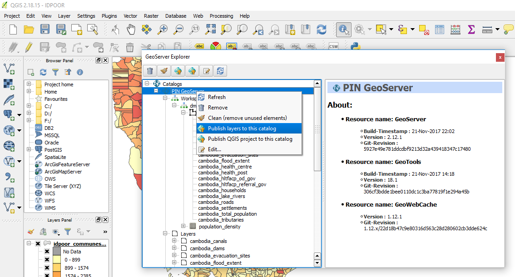Toggle visibility of idpoor_communes layer
515x277 pixels.
38,243
